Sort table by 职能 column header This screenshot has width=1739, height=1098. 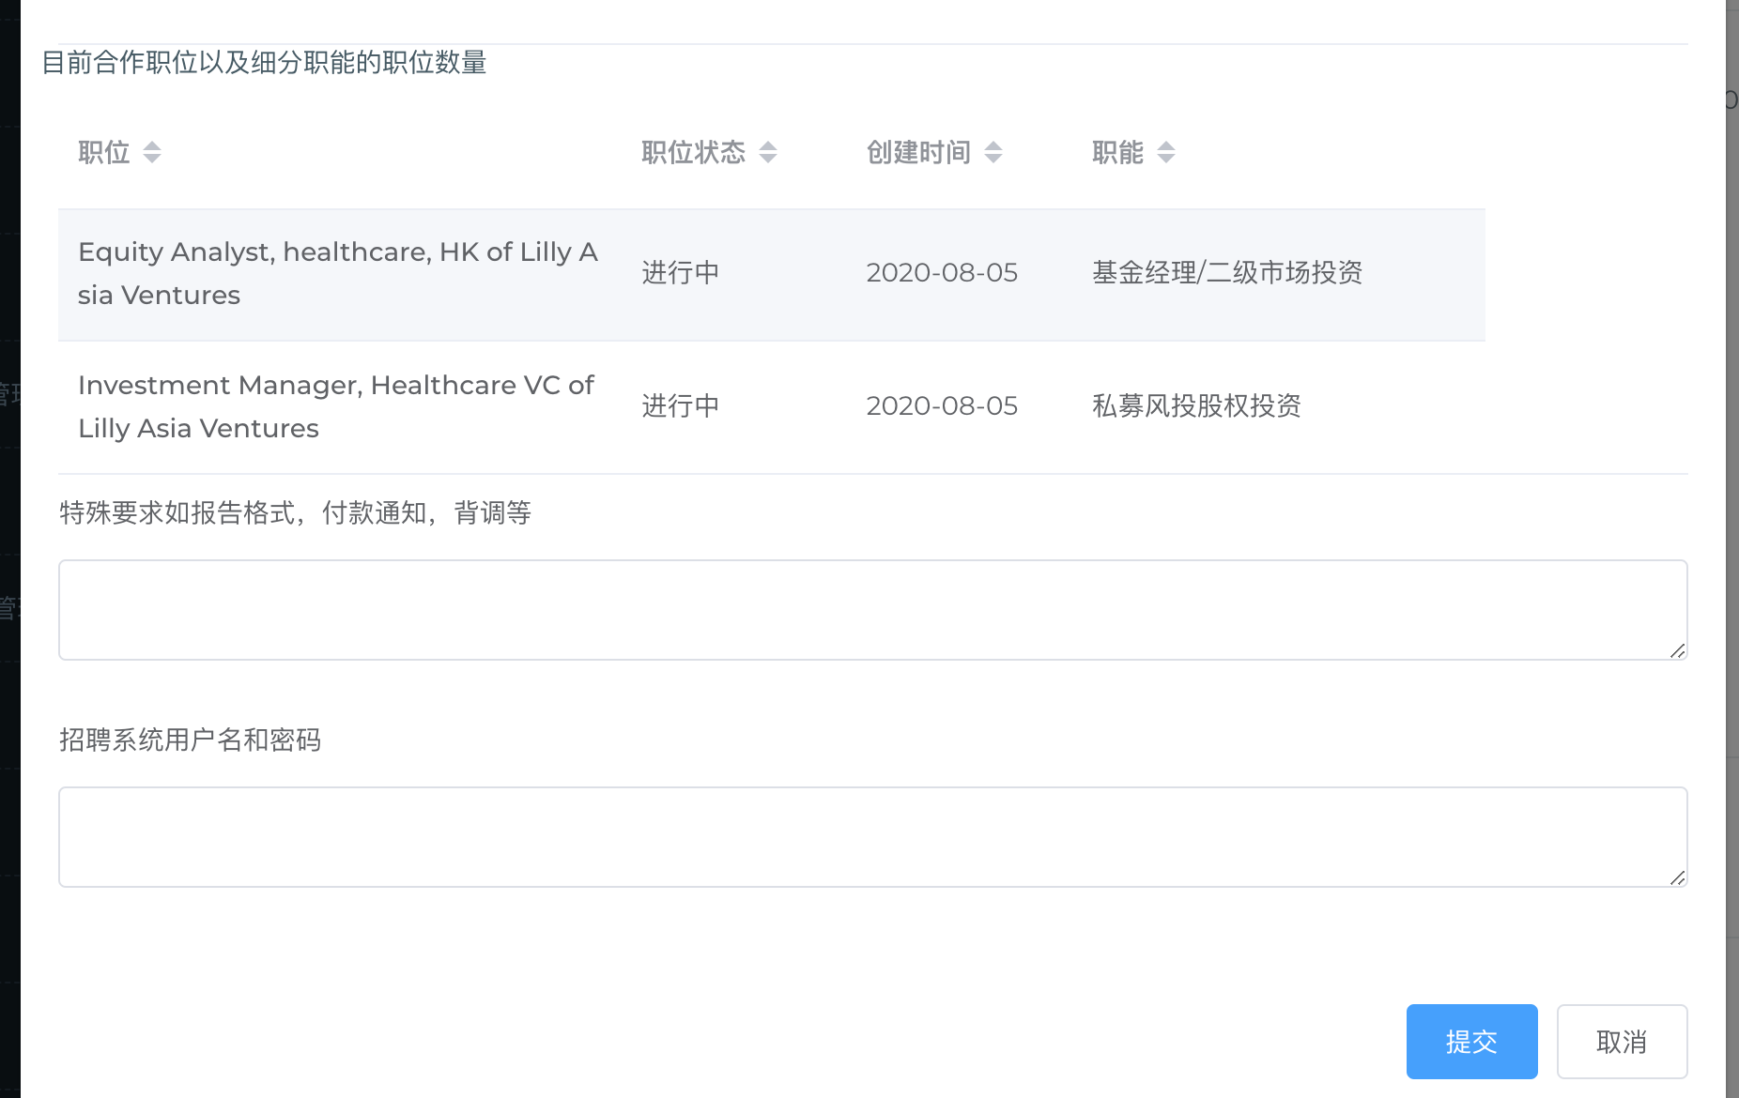point(1117,152)
